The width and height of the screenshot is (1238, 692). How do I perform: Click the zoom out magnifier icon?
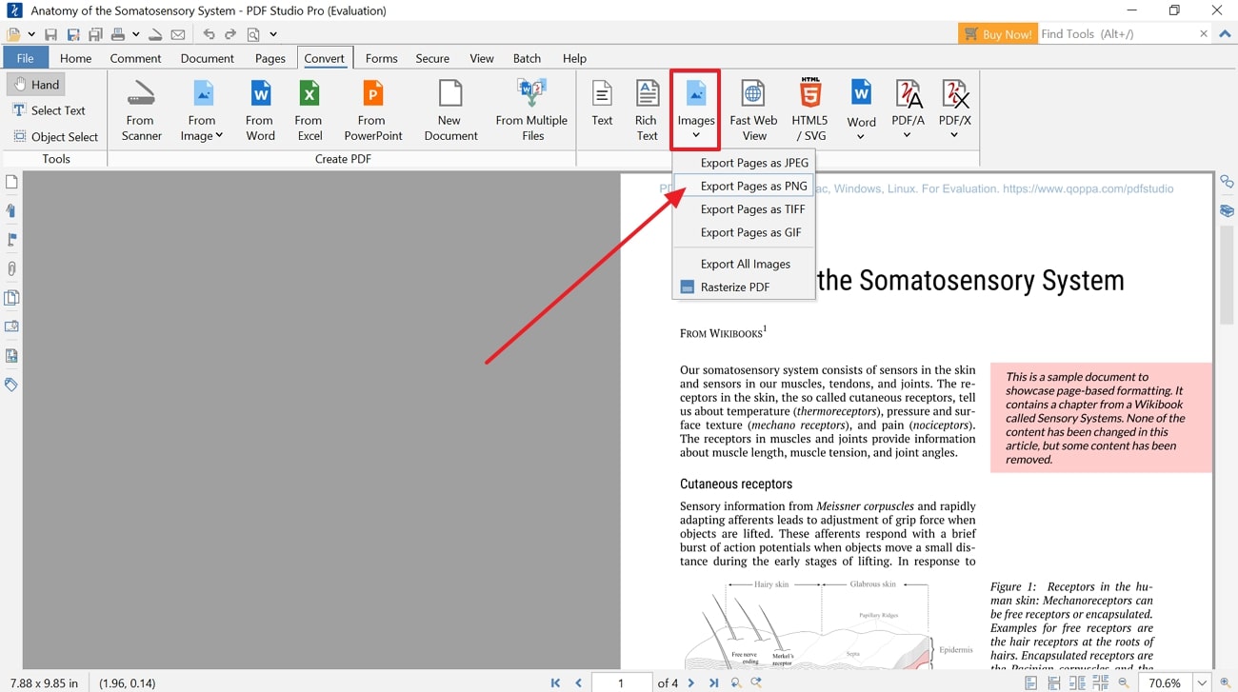click(x=1124, y=682)
